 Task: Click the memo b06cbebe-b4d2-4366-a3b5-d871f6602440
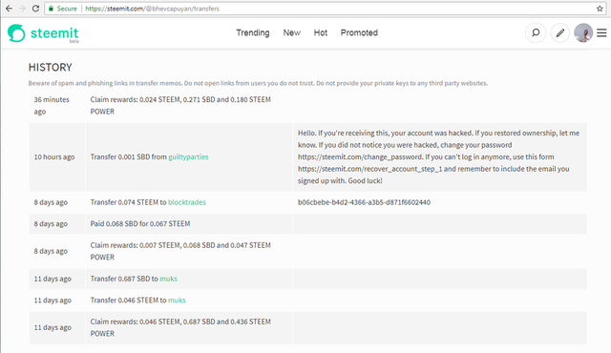pos(364,202)
